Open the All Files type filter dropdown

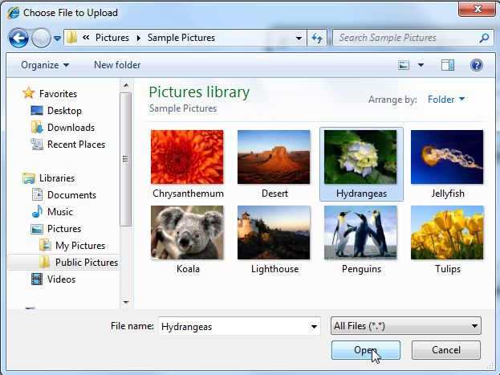pyautogui.click(x=405, y=326)
